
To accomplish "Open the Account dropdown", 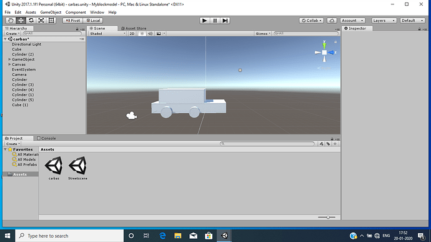I will 353,21.
